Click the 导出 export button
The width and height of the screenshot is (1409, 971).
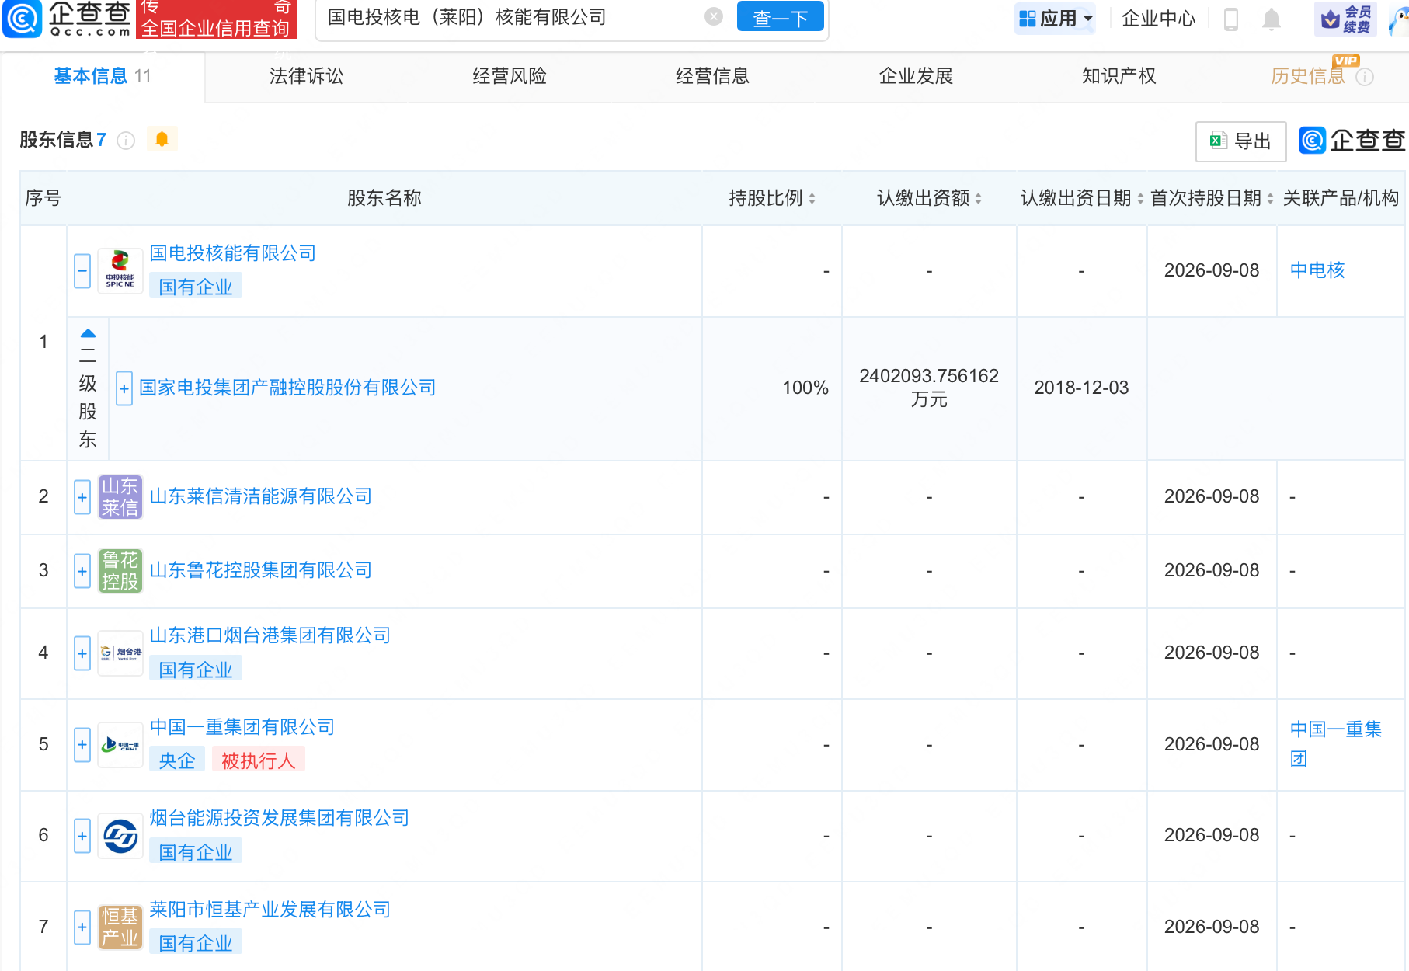tap(1240, 141)
